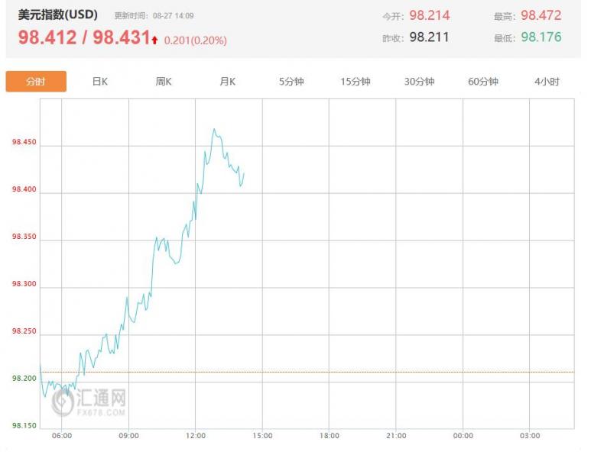Click the 最高 value 98.472
The width and height of the screenshot is (604, 458).
(541, 15)
